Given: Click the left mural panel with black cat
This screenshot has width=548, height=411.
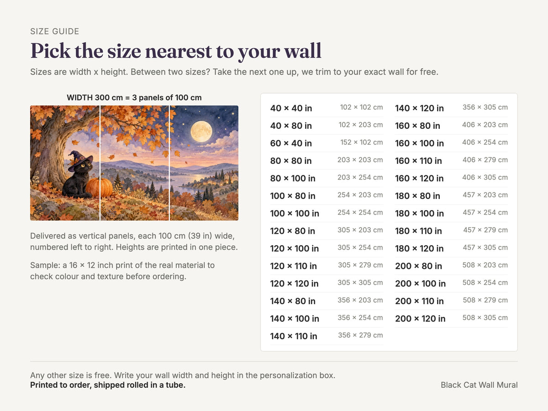Looking at the screenshot, I should (65, 163).
